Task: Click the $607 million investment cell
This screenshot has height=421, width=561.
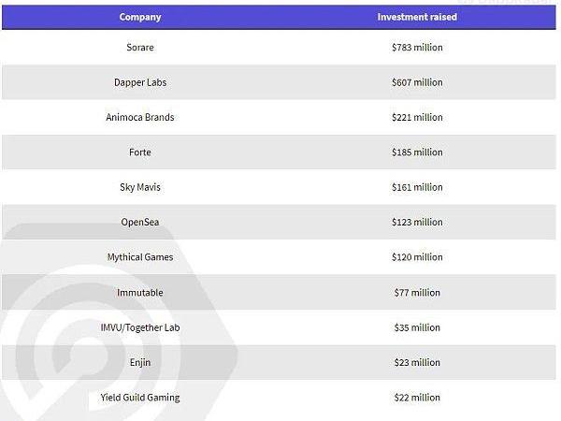Action: 417,82
